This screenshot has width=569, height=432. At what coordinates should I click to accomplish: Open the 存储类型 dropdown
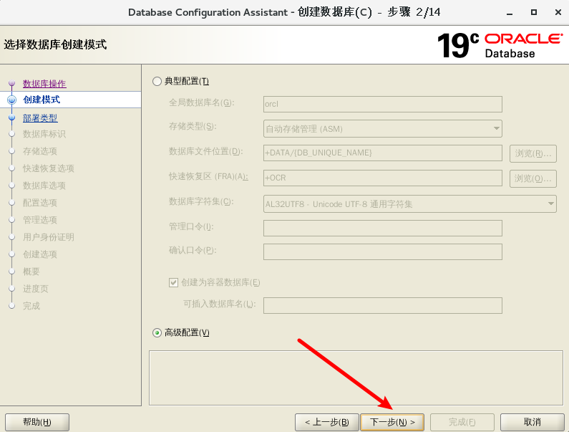tap(383, 128)
